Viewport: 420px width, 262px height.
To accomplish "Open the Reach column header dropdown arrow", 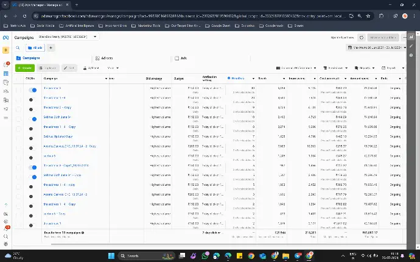I will coord(284,79).
